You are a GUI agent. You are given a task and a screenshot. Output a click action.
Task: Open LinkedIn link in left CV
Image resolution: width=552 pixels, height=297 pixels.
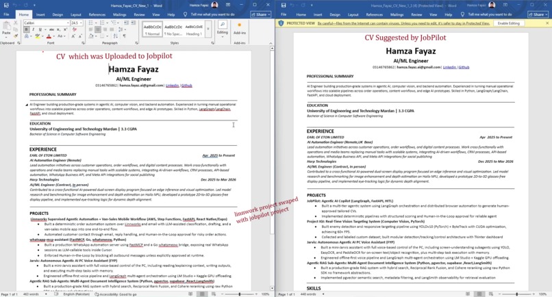(x=172, y=85)
